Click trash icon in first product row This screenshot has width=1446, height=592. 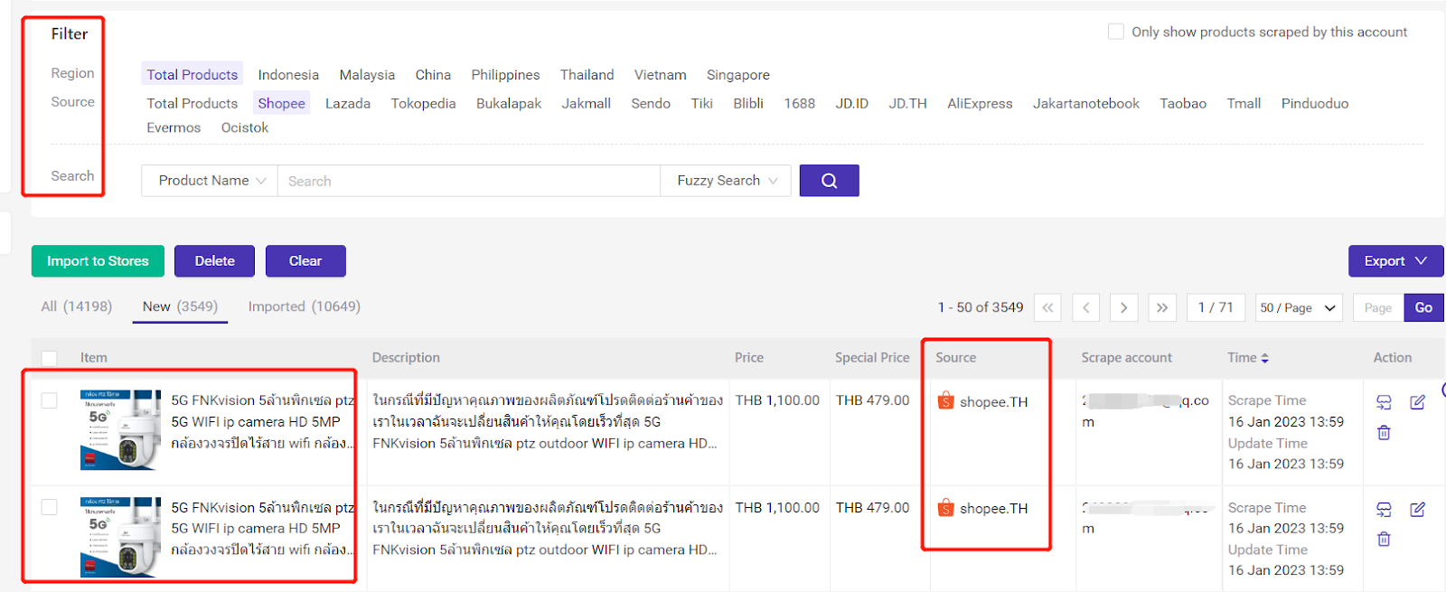pos(1384,433)
